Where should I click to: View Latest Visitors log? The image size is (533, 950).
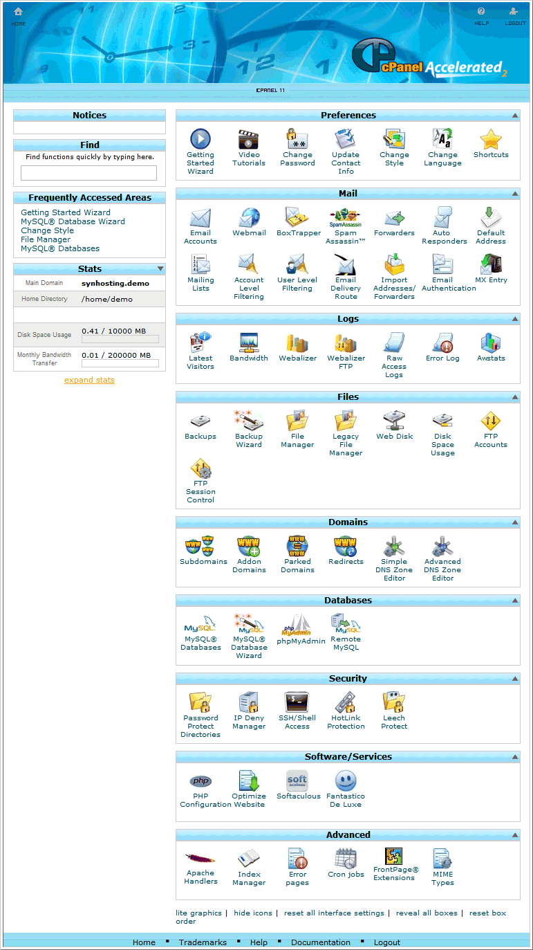click(200, 342)
